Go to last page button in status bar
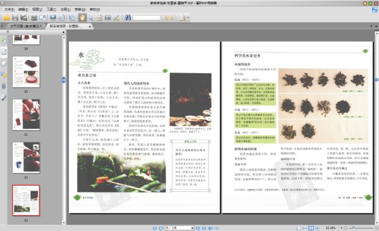Screen dimensions: 379x231 tap(204, 228)
